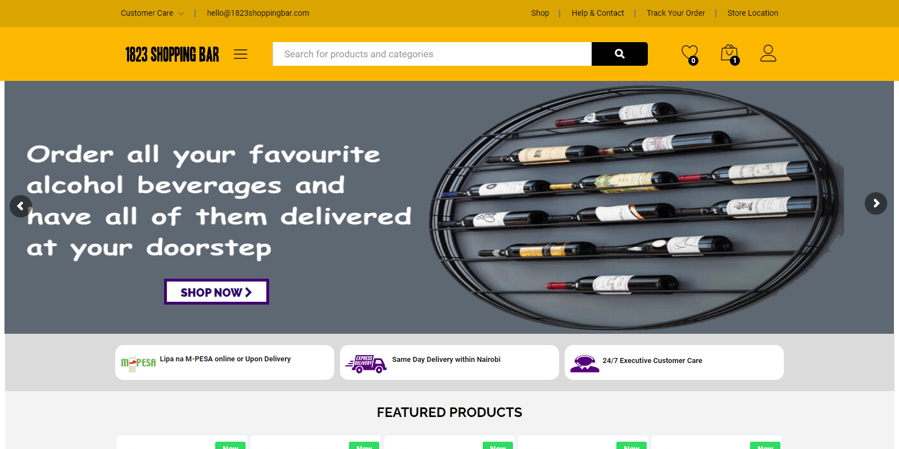Open the Shop menu link
The image size is (899, 449).
pos(540,13)
